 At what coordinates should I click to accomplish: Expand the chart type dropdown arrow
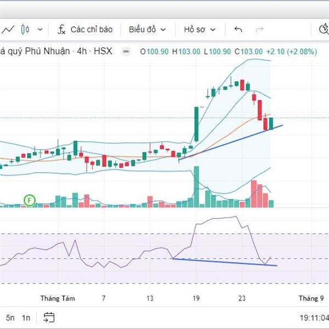click(x=40, y=30)
